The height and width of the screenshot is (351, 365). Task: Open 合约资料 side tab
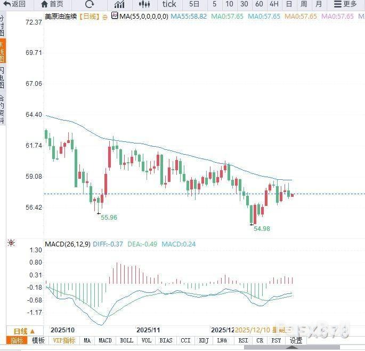click(2, 109)
